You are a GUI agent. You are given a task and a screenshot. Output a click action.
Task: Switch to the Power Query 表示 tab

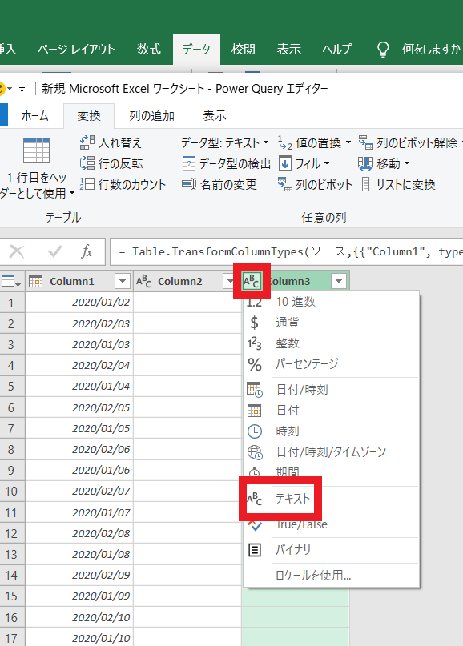click(x=215, y=116)
